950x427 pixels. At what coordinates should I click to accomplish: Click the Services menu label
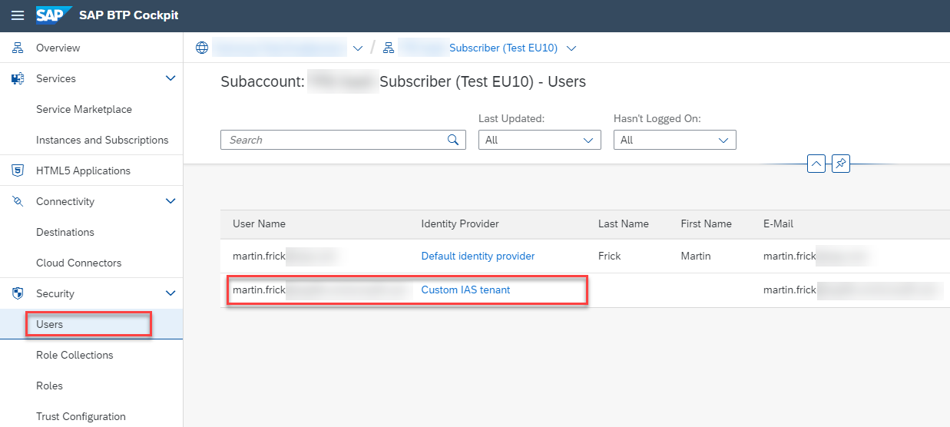(x=56, y=78)
